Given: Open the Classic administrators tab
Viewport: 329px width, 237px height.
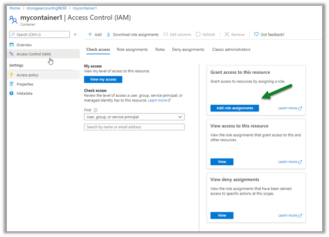Looking at the screenshot, I should coord(231,50).
